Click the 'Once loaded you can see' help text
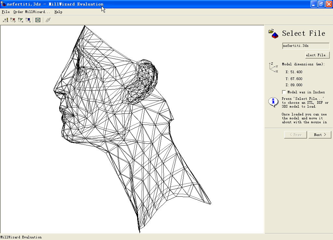 (x=304, y=118)
